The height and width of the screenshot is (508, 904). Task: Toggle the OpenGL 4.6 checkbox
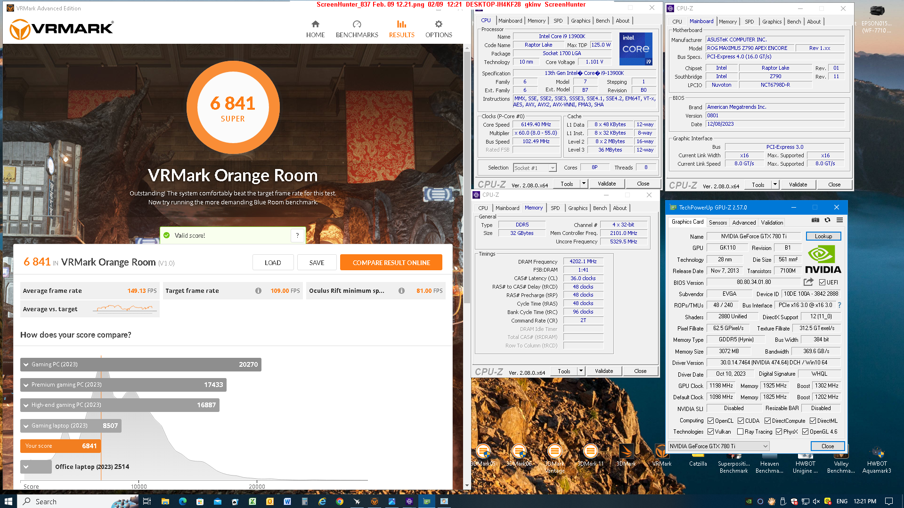pyautogui.click(x=805, y=431)
